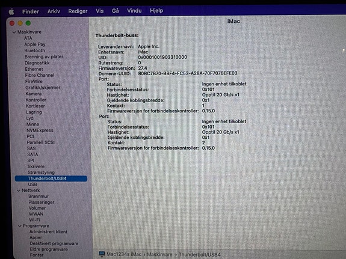Click the computer icon in path bar
This screenshot has height=259, width=346.
(102, 254)
